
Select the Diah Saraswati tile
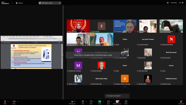click(171, 52)
